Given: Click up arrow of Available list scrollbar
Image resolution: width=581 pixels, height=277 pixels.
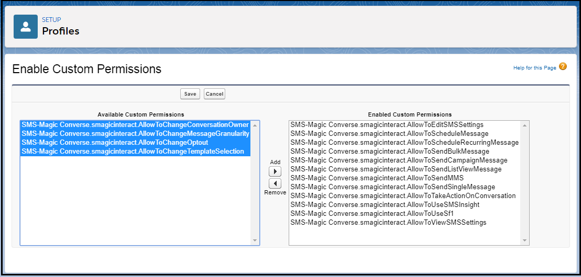Looking at the screenshot, I should 255,125.
